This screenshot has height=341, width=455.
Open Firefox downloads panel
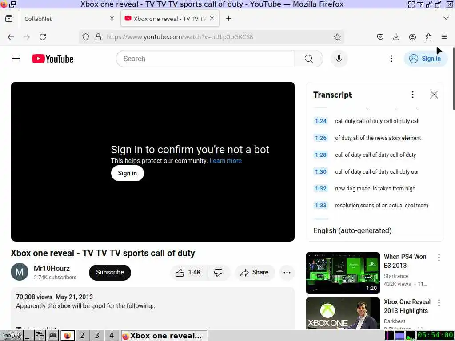(396, 37)
